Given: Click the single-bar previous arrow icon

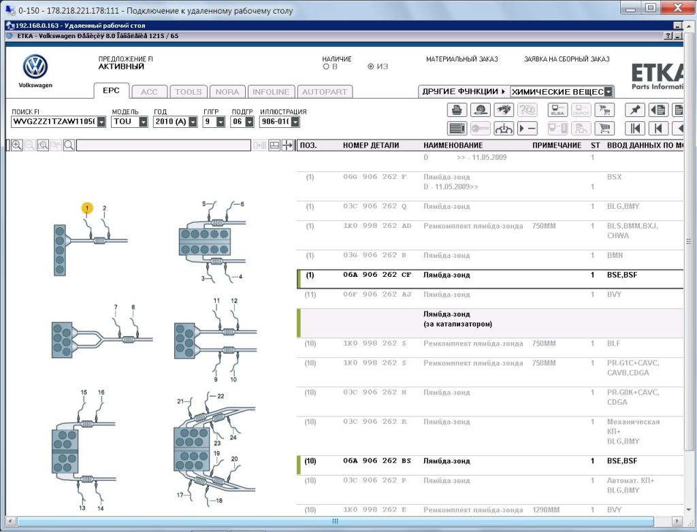Looking at the screenshot, I should point(658,129).
